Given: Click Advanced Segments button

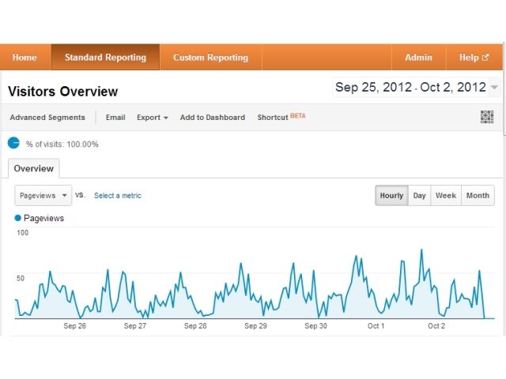Looking at the screenshot, I should (x=47, y=118).
